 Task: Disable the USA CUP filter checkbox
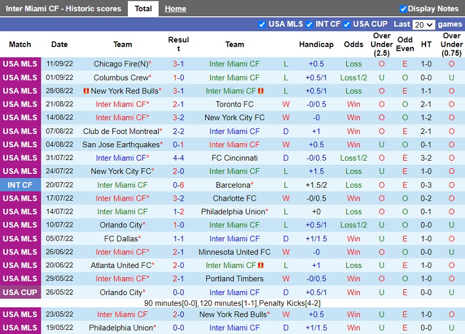tap(347, 24)
